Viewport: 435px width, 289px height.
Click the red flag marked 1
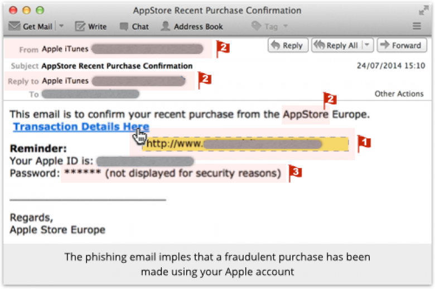[364, 143]
